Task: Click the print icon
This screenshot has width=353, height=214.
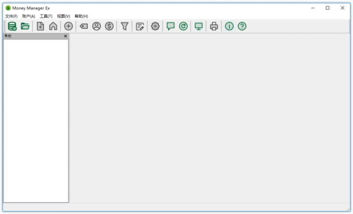Action: (x=214, y=26)
